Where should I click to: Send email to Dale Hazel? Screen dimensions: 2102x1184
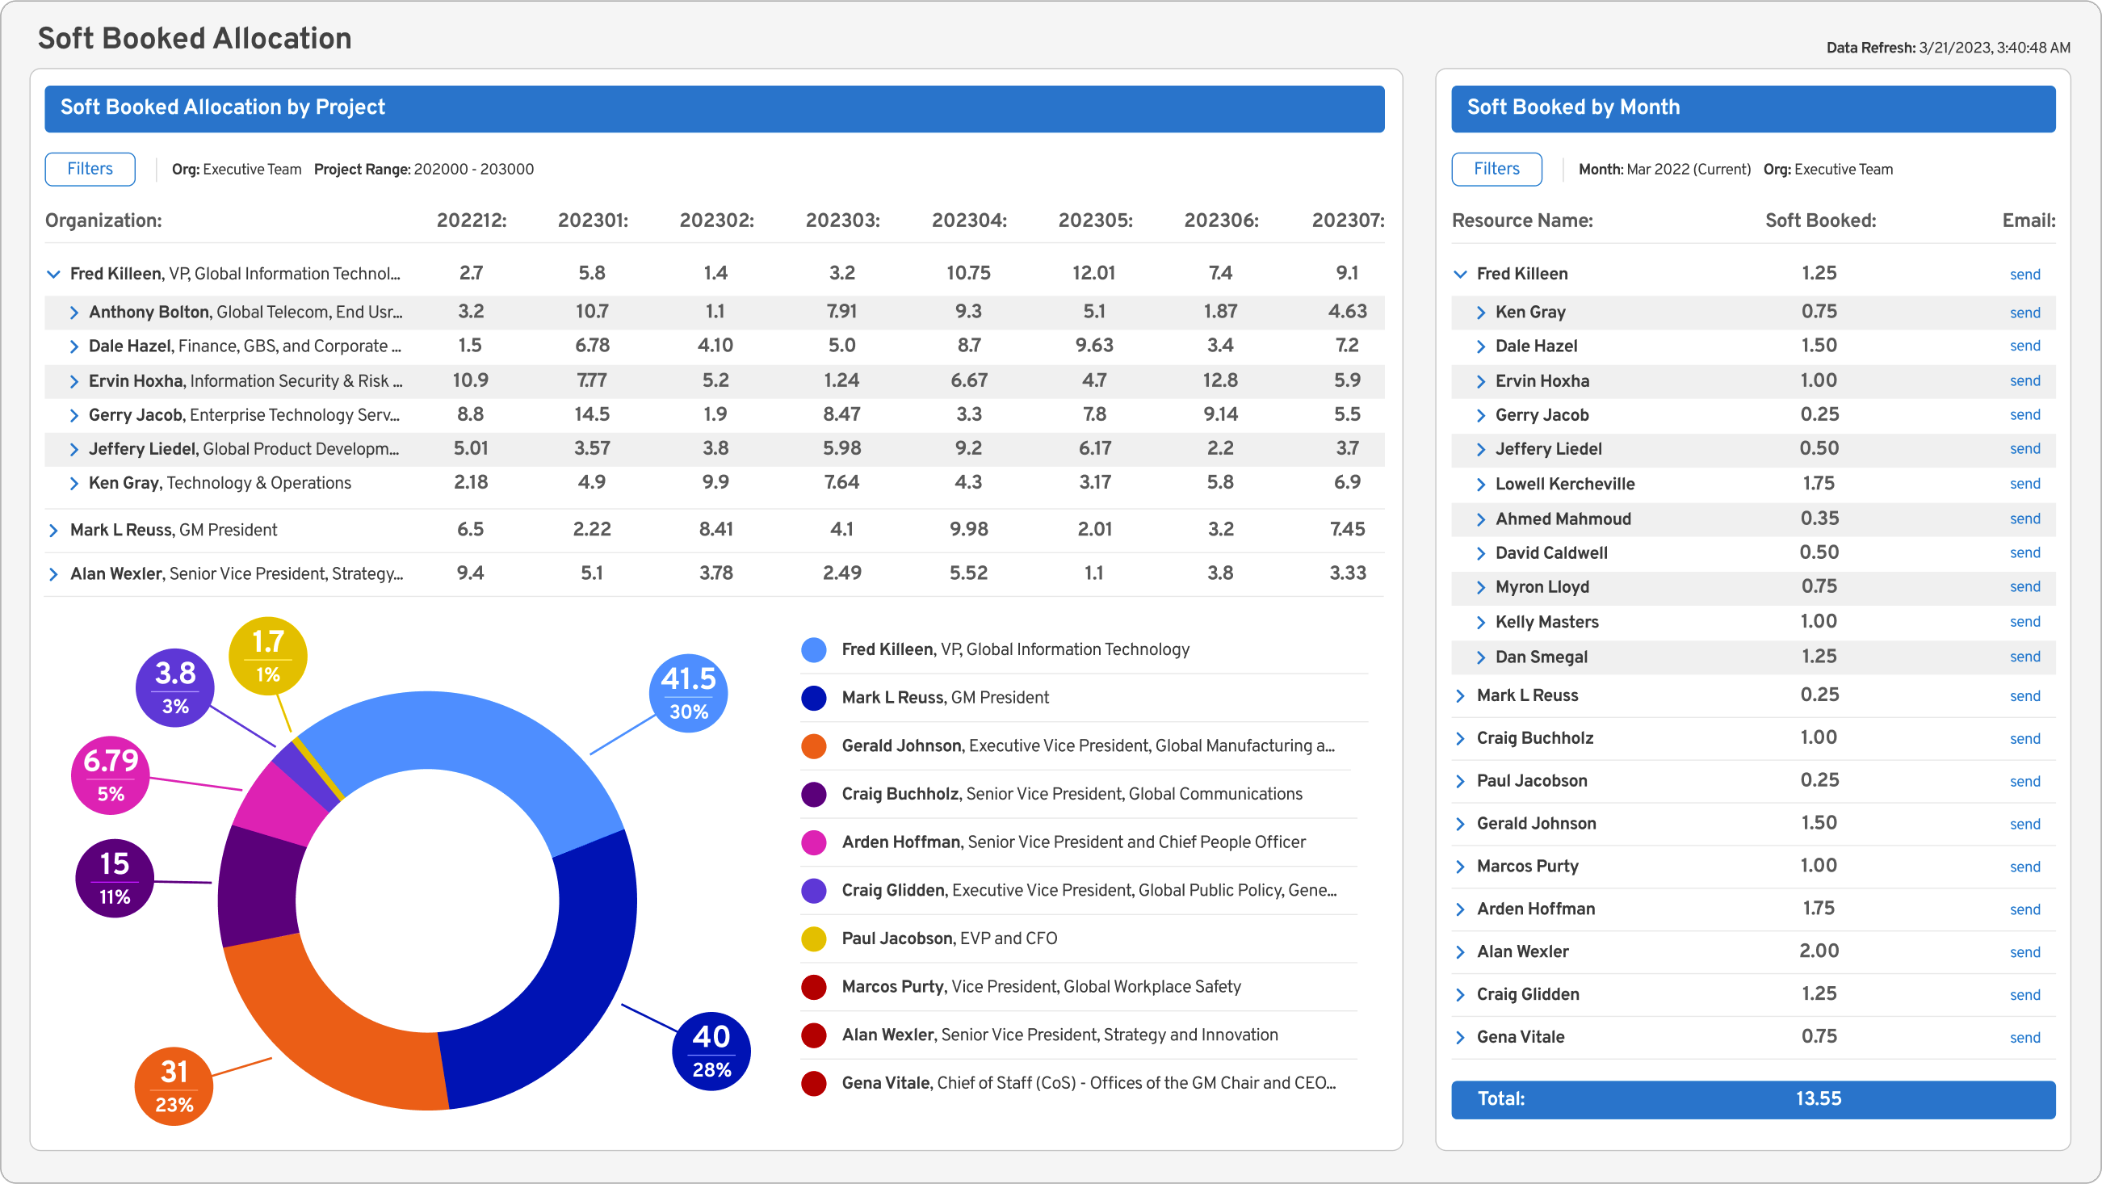point(2026,346)
